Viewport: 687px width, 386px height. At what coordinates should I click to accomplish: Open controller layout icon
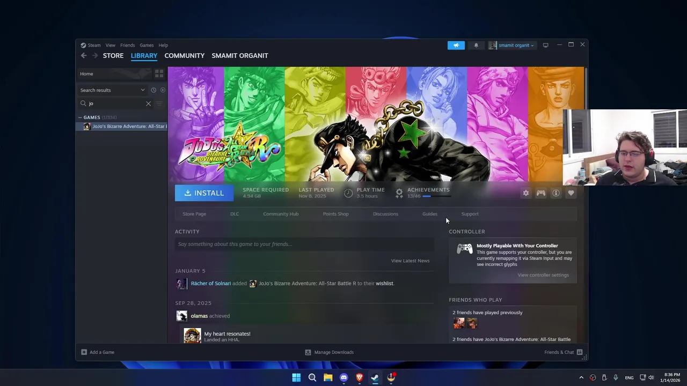click(x=541, y=193)
